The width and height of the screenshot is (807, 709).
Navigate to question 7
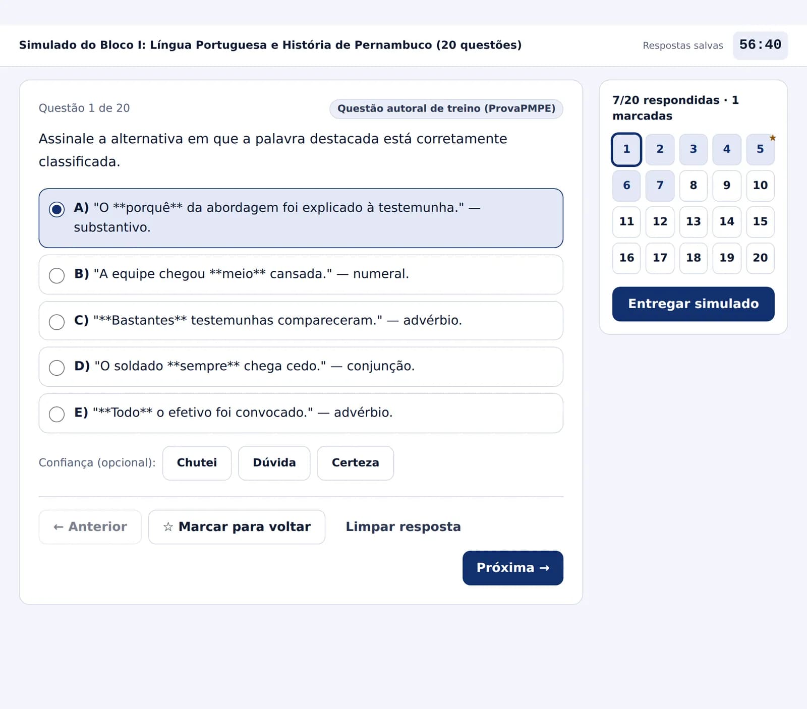(660, 186)
